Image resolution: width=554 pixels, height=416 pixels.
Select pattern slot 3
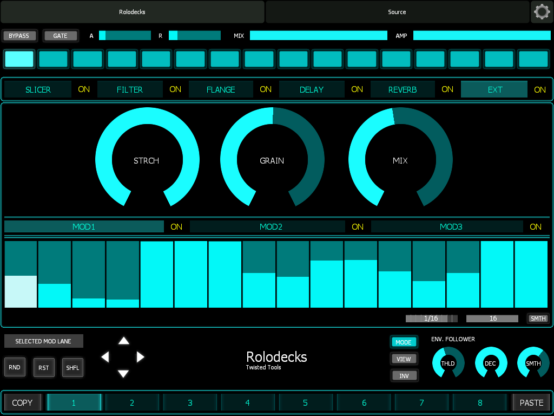pos(190,402)
